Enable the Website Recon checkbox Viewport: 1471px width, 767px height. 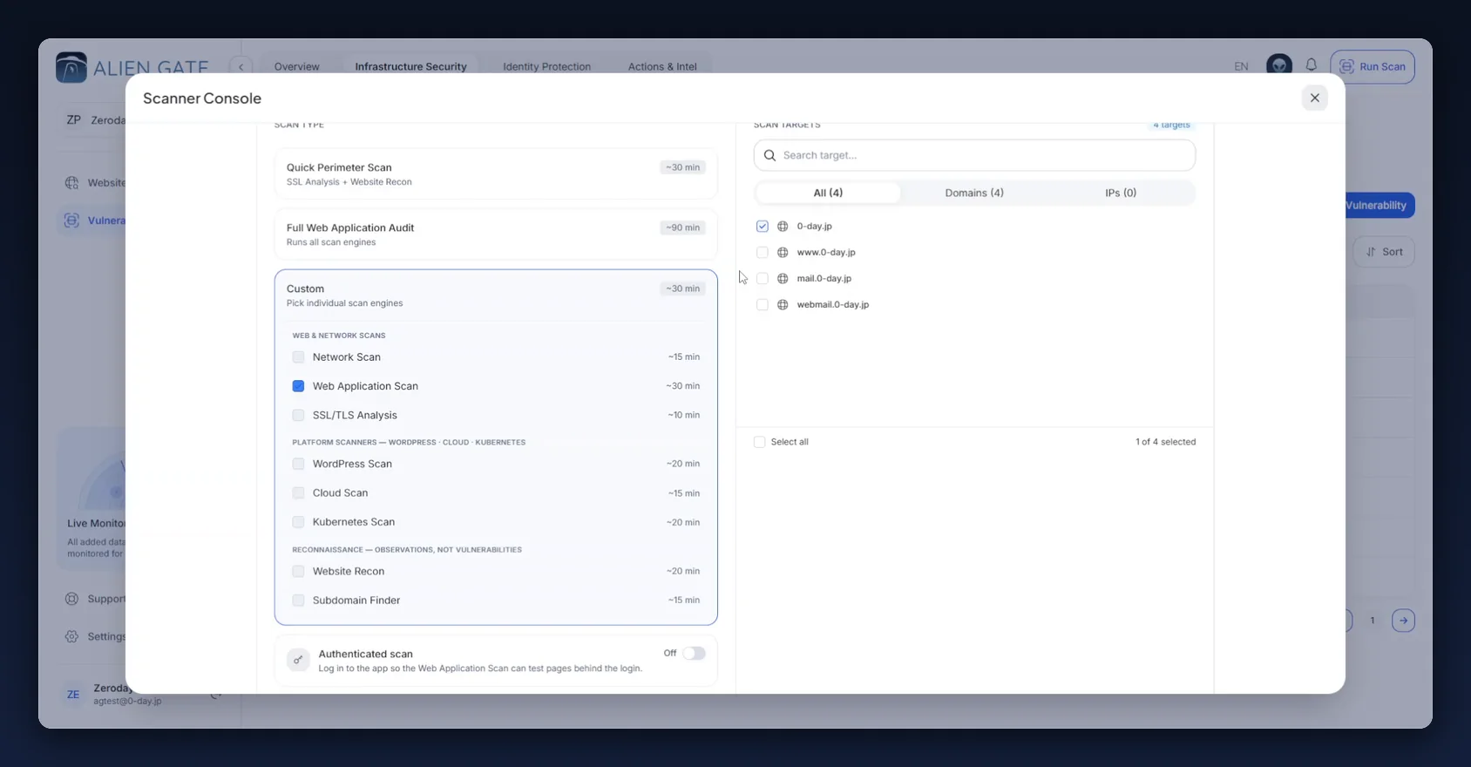(x=298, y=572)
